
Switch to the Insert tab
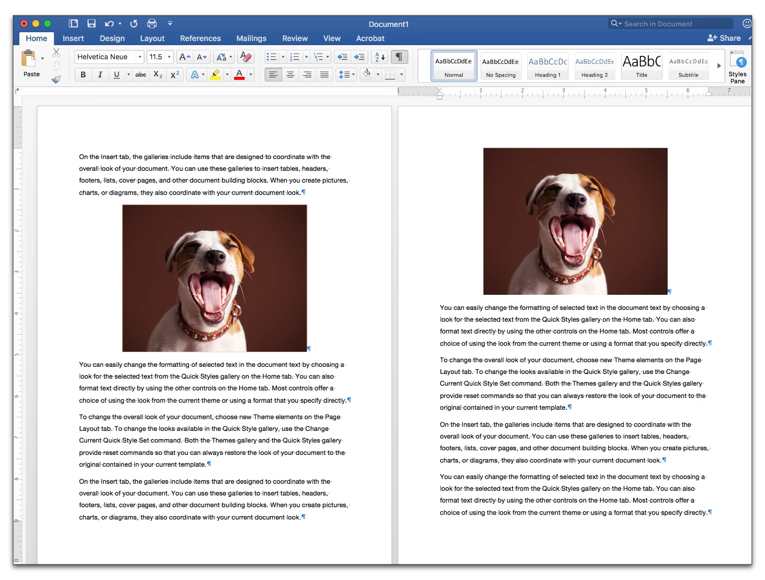[73, 39]
